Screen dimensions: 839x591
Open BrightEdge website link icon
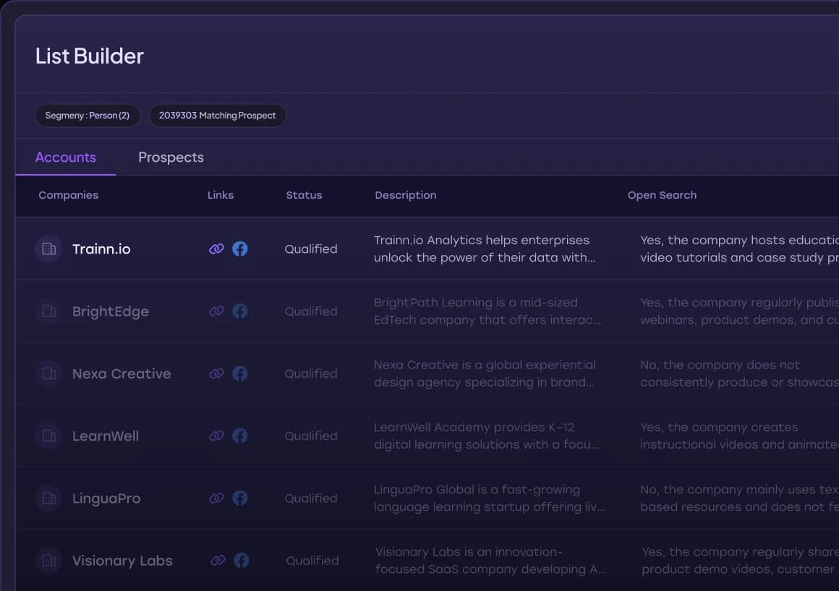pyautogui.click(x=216, y=311)
